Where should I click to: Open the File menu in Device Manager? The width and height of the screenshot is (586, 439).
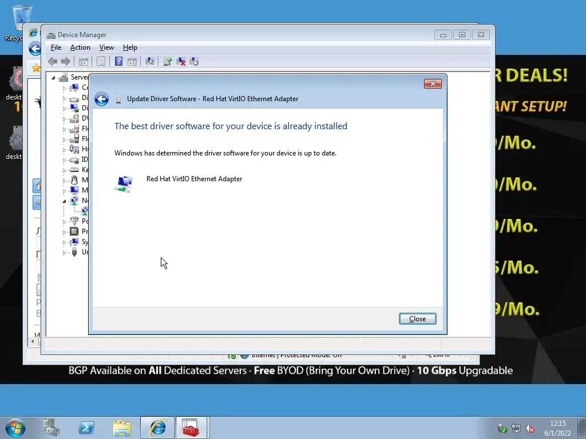click(x=56, y=47)
